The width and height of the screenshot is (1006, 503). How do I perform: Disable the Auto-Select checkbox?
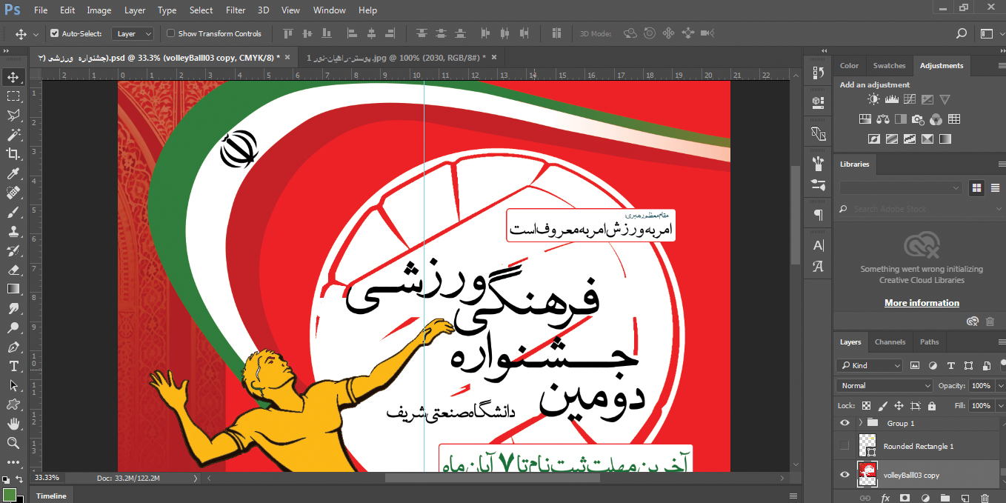(55, 33)
